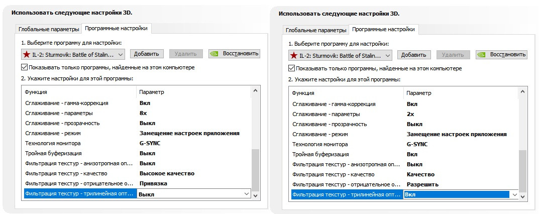Open the left panel's IL-2 Sturmovik program dropdown
Screen dimensions: 539x214
[x=120, y=54]
